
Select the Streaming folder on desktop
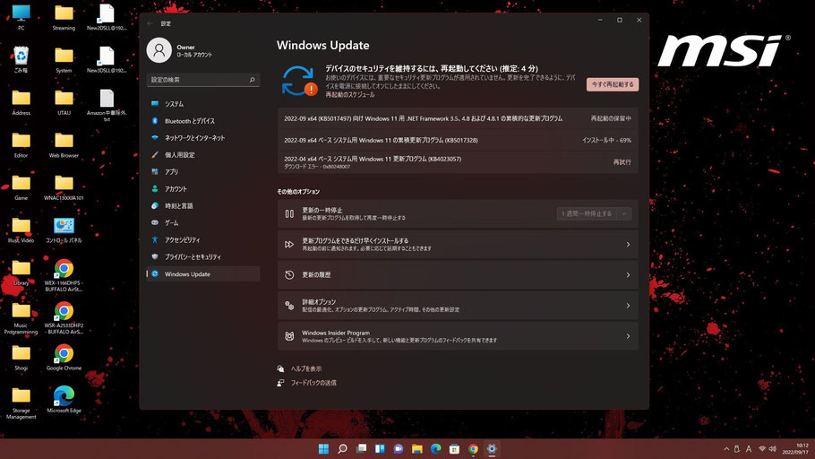[x=64, y=17]
